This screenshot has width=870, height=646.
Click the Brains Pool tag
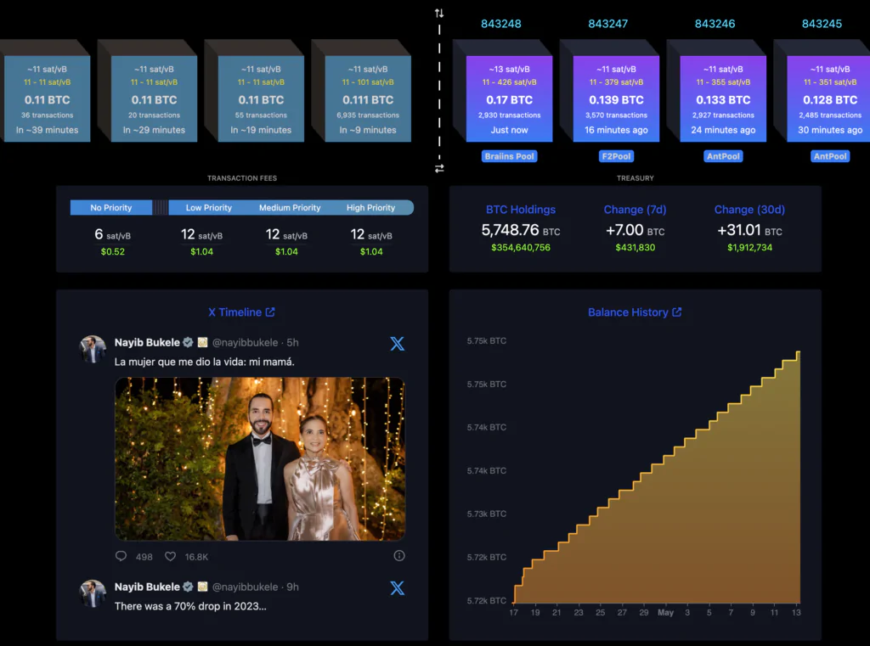pos(510,156)
